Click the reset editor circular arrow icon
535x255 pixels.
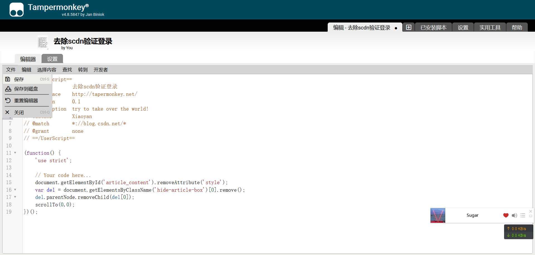click(8, 101)
